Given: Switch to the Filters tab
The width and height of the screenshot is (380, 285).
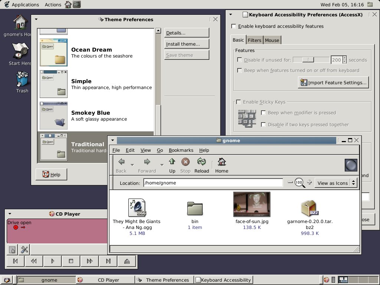Looking at the screenshot, I should click(255, 40).
